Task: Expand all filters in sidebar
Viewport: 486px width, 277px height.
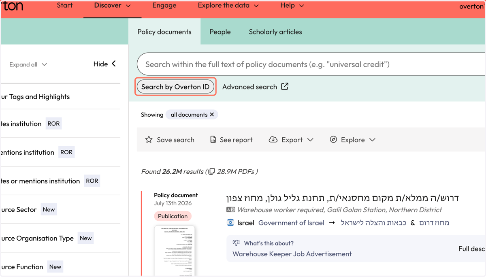Action: [x=28, y=64]
